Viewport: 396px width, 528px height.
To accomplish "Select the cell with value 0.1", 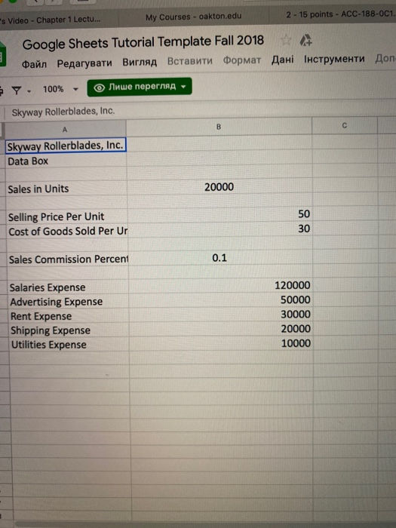I will tap(220, 258).
